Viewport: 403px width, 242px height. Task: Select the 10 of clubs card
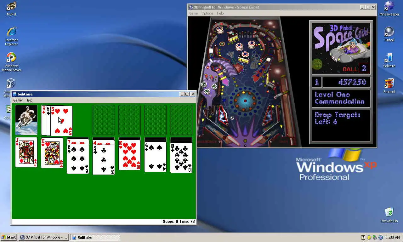click(x=181, y=158)
